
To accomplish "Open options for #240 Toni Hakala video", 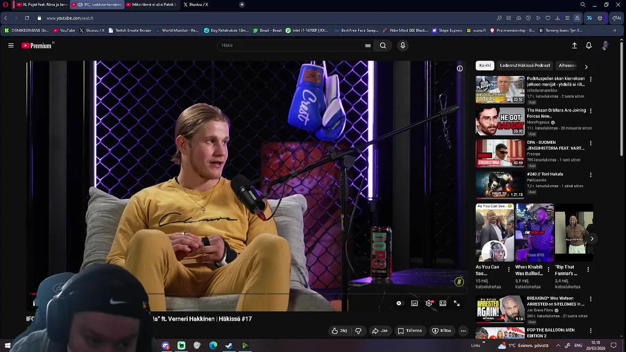I will [x=591, y=175].
